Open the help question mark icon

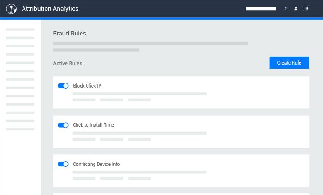tap(286, 9)
